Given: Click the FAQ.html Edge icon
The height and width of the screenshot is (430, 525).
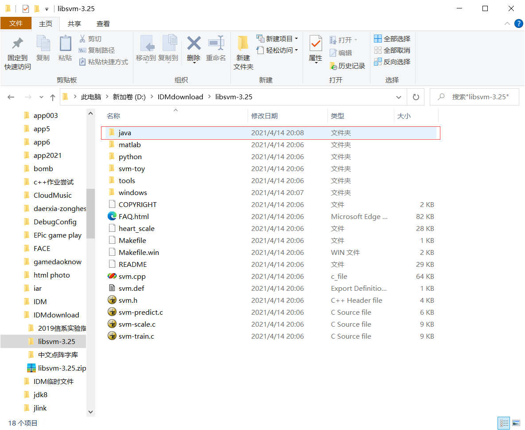Looking at the screenshot, I should click(x=112, y=216).
